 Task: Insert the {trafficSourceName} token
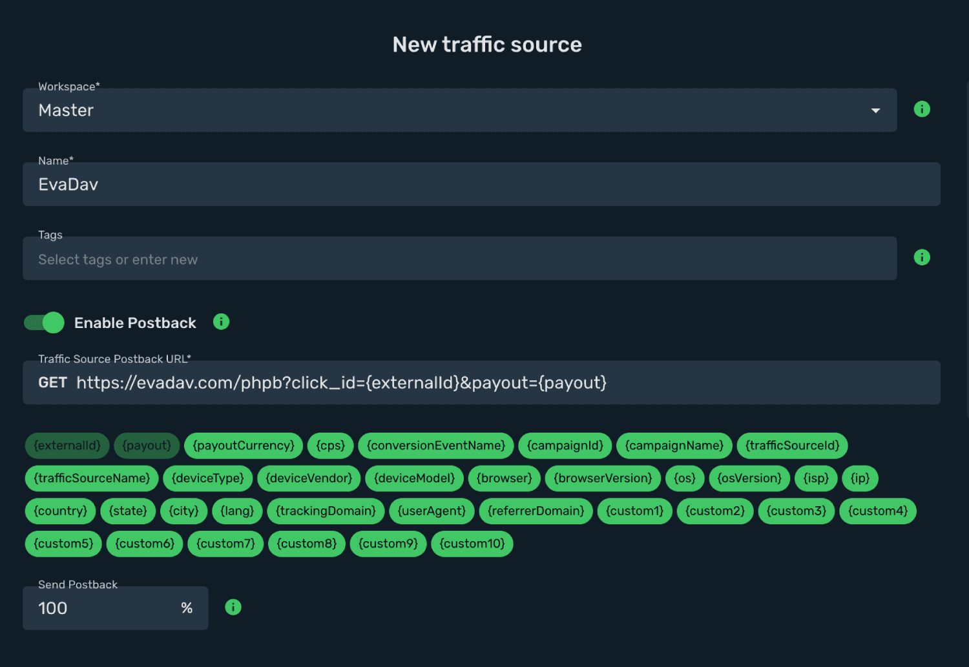tap(92, 478)
